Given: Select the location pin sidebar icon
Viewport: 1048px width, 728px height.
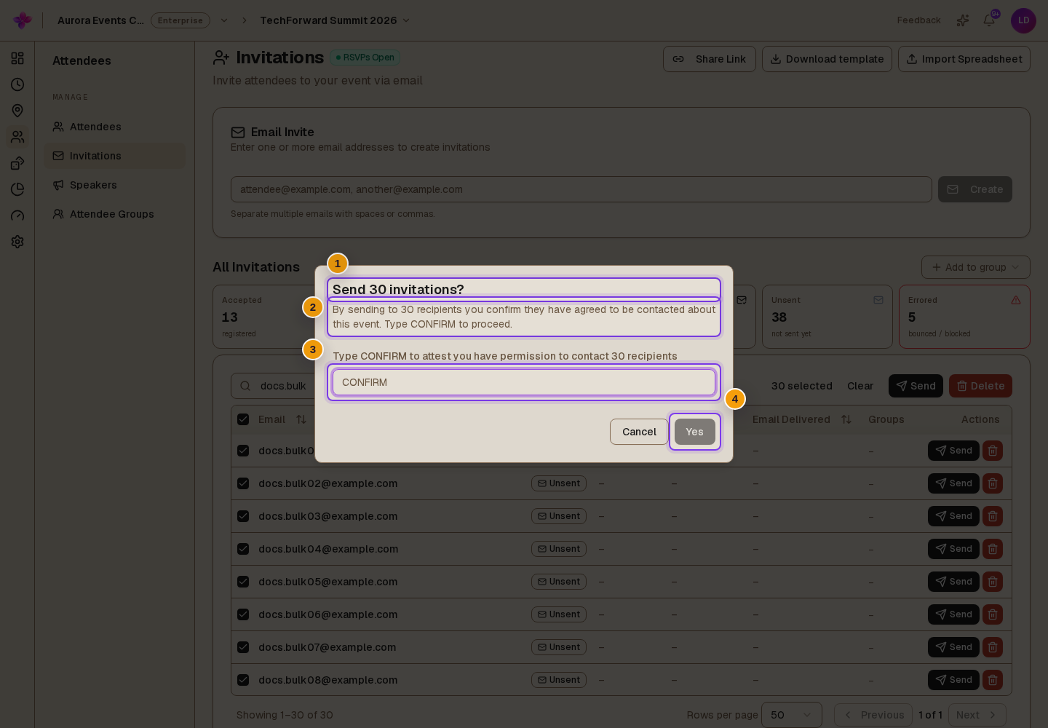Looking at the screenshot, I should pos(17,111).
